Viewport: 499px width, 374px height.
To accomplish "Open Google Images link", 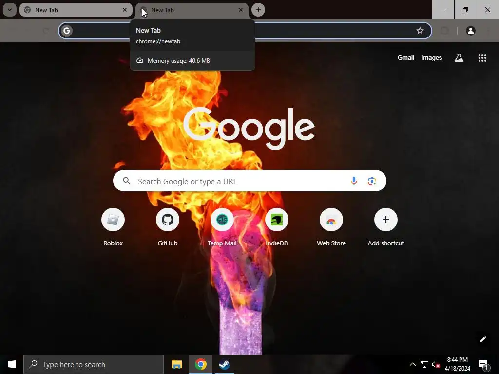I will pos(432,57).
